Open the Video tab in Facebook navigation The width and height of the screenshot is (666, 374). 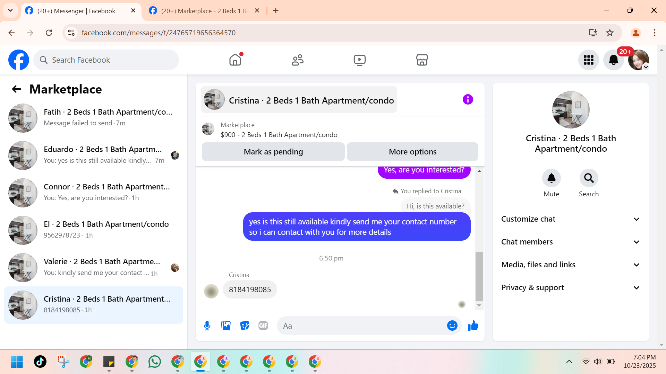tap(359, 60)
